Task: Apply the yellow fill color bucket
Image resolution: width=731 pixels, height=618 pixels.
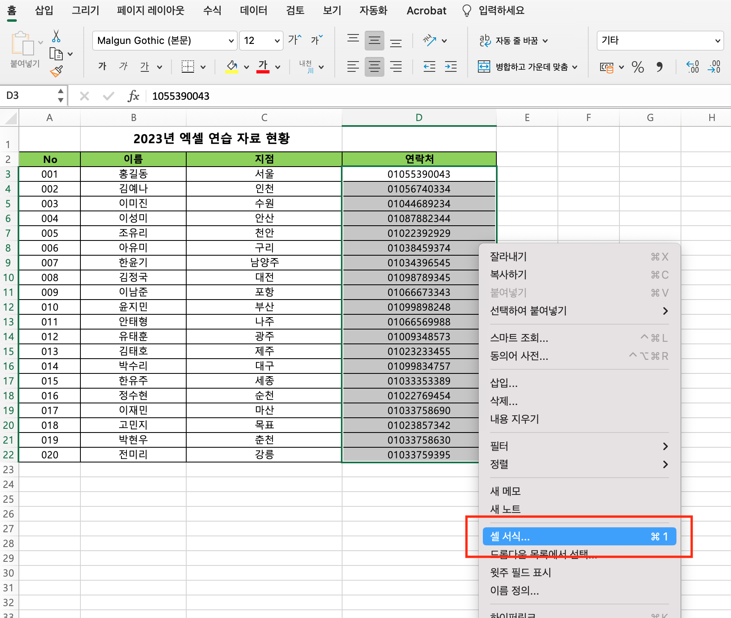Action: (232, 66)
